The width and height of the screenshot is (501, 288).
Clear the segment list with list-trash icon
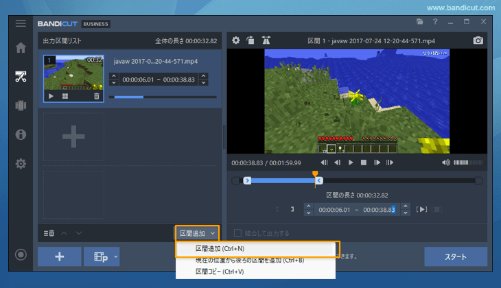[x=49, y=233]
